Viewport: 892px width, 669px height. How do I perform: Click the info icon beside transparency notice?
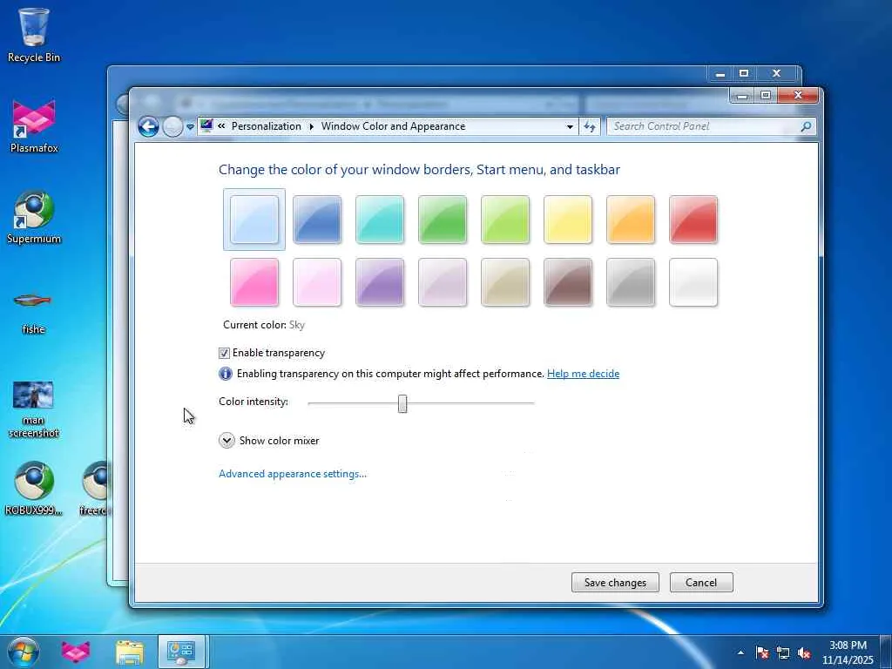pyautogui.click(x=226, y=374)
